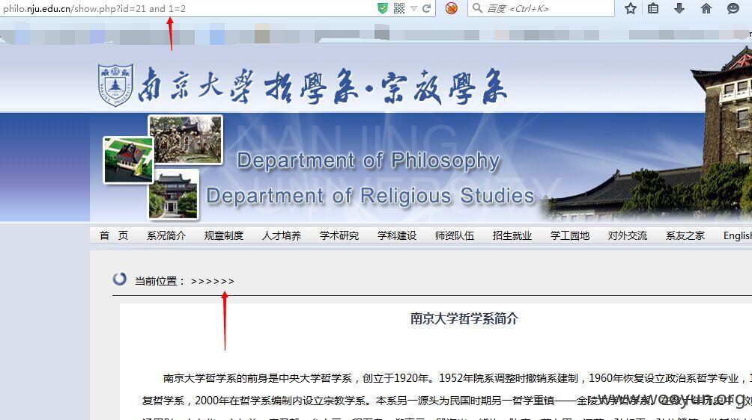This screenshot has height=420, width=752.
Task: Open the bookmarks list icon
Action: [653, 8]
